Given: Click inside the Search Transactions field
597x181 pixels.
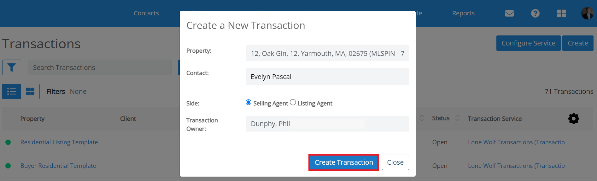Looking at the screenshot, I should (100, 67).
